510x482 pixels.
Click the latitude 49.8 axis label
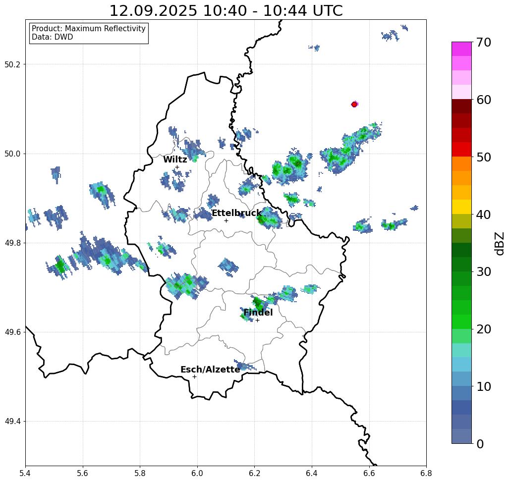[x=12, y=243]
